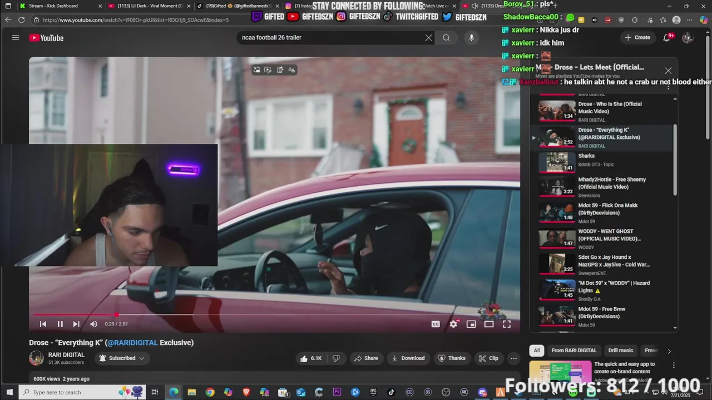
Task: Focus the Windows taskbar search box
Action: coord(82,392)
